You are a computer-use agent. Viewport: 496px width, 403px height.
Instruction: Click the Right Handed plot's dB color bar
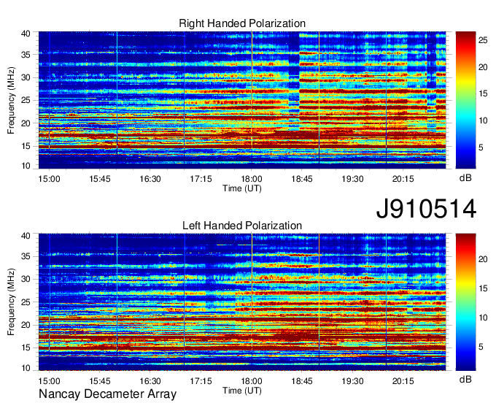coord(465,100)
